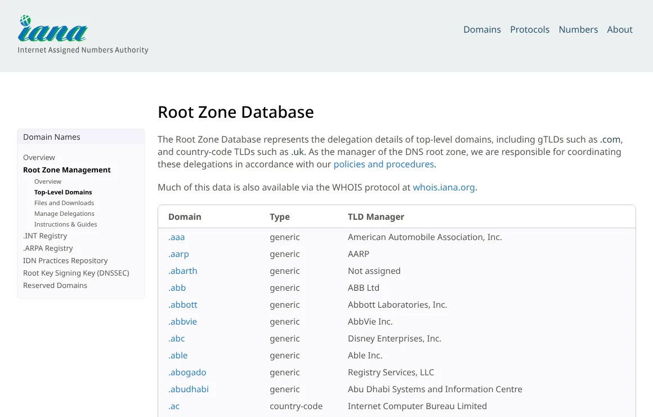Click Internet Computer Bureau Limited cell
The image size is (653, 417).
(x=417, y=407)
